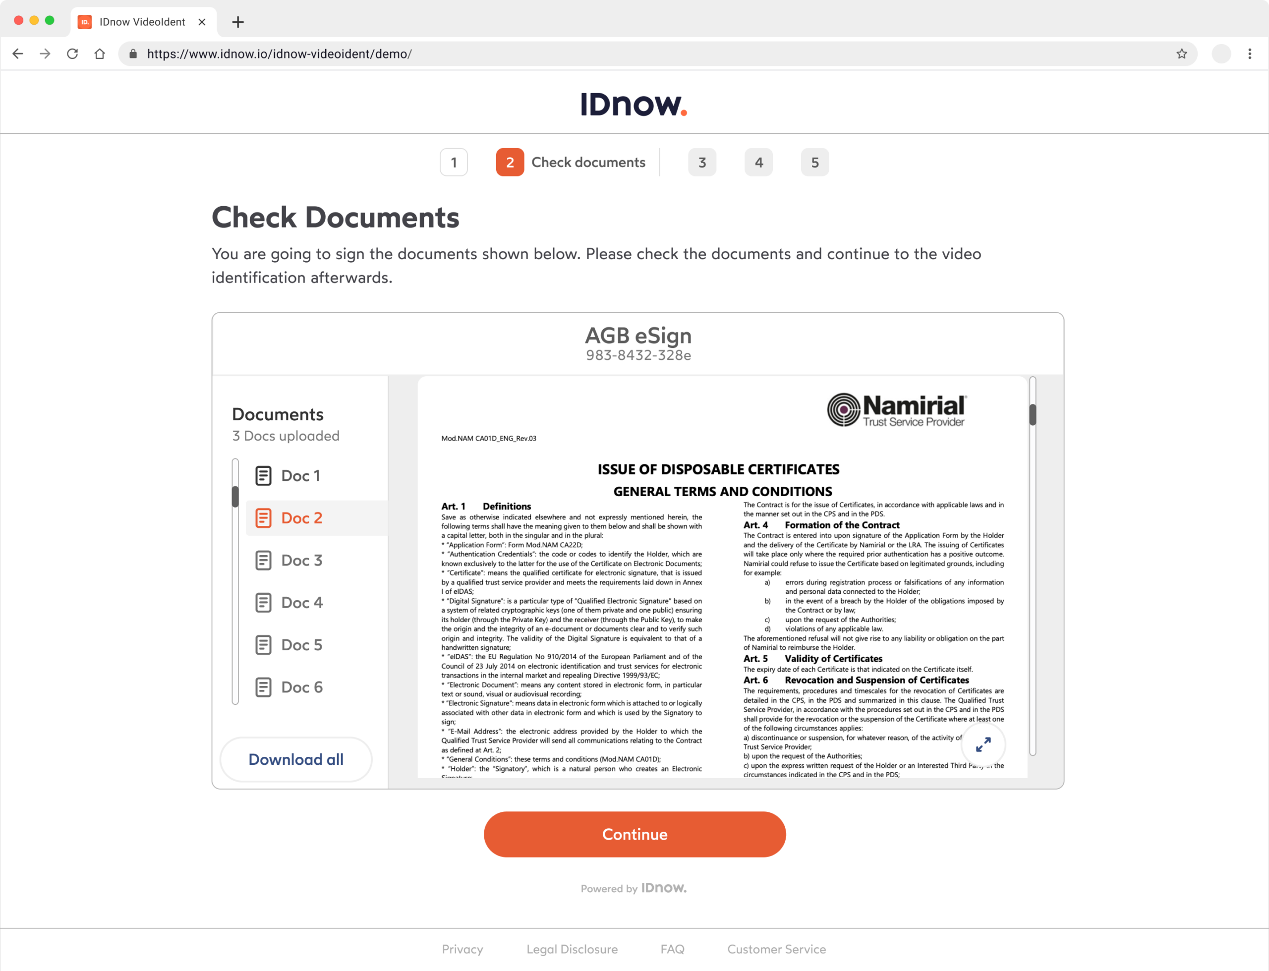Open the browser profile avatar
Screen dimensions: 1269x971
[x=1221, y=54]
